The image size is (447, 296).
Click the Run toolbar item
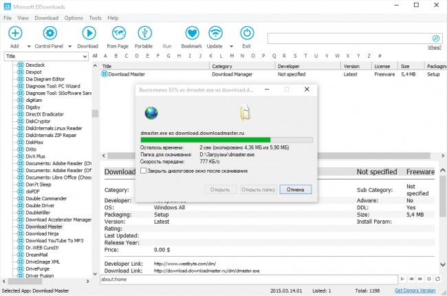(167, 46)
